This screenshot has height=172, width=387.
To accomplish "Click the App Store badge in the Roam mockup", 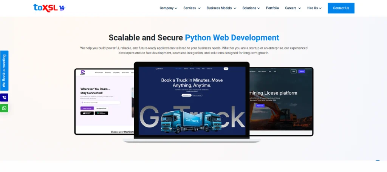I will pos(87,113).
